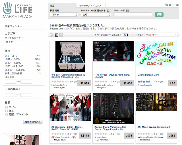Open [The Forge] Ocullas Arms Rare title

pos(112,76)
